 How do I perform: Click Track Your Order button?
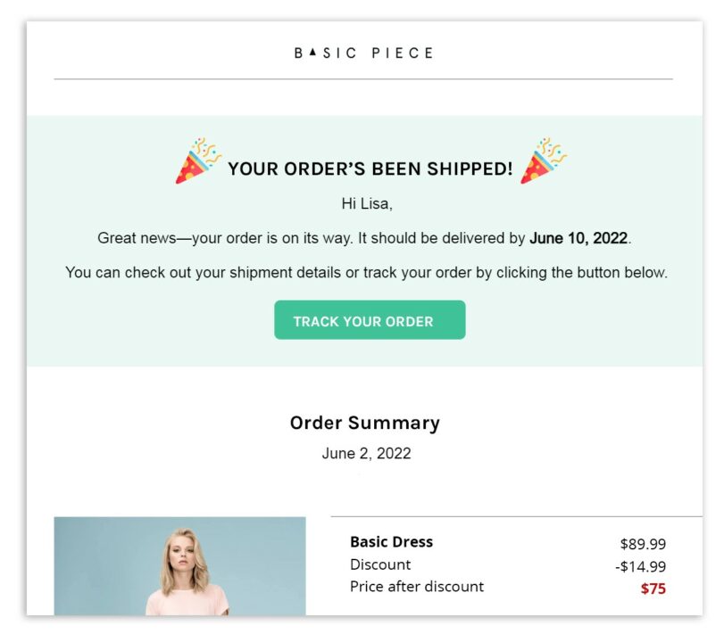370,320
